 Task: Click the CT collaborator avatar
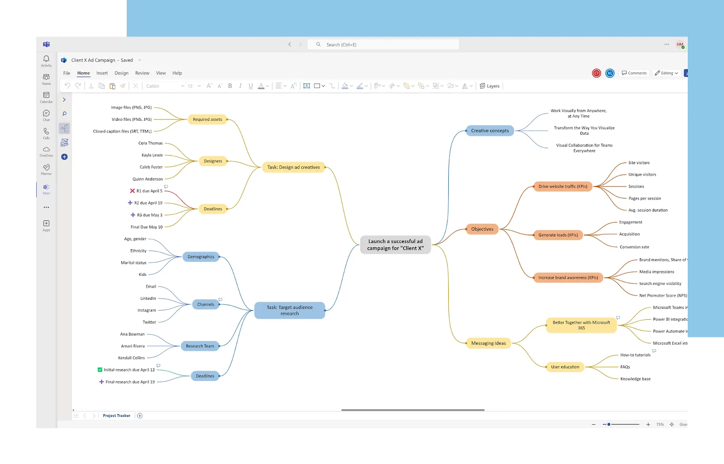(x=596, y=73)
